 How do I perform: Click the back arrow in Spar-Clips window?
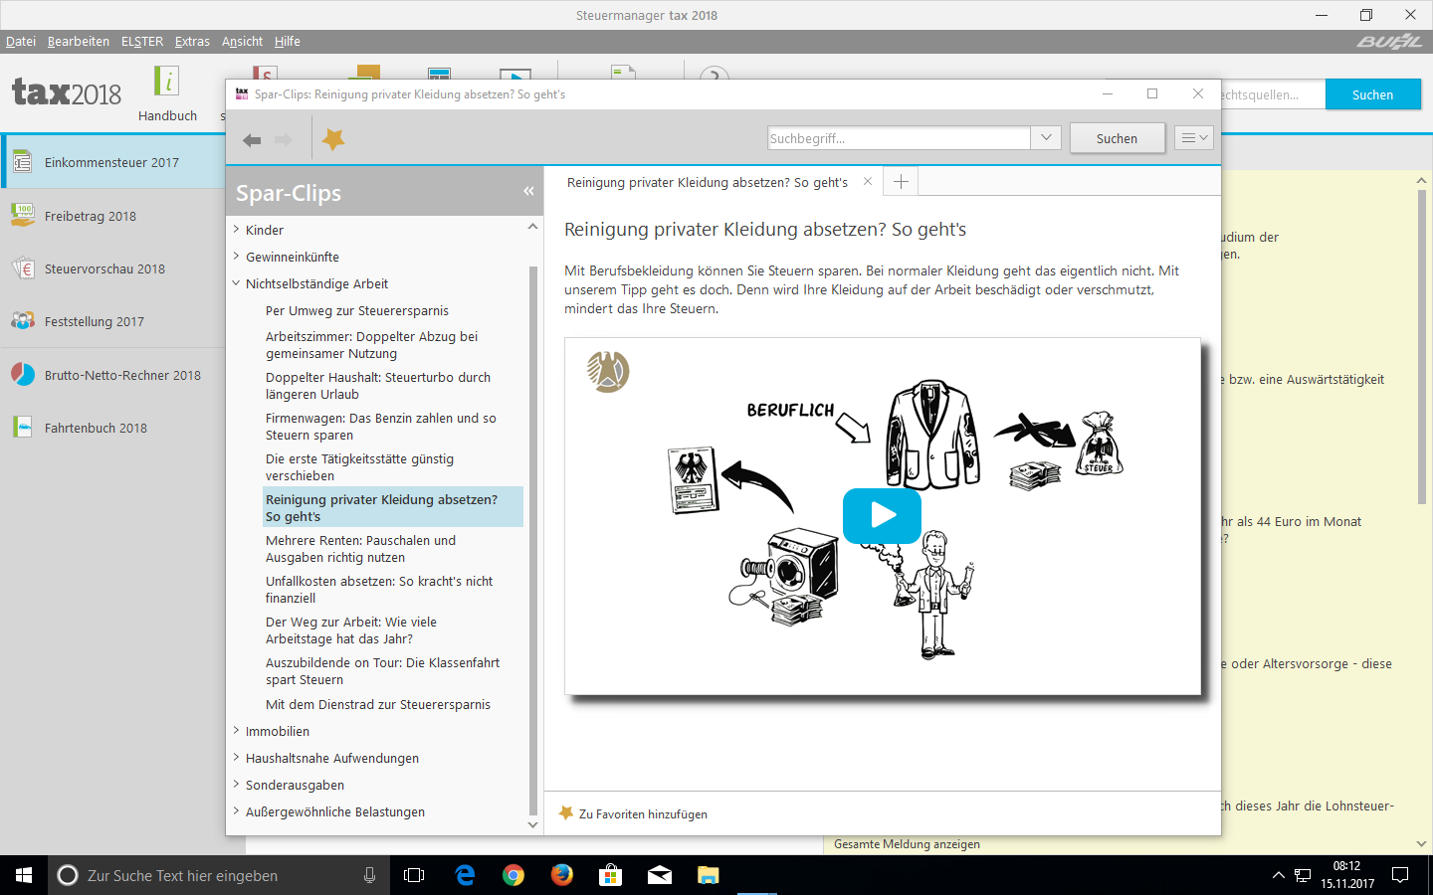(x=252, y=140)
